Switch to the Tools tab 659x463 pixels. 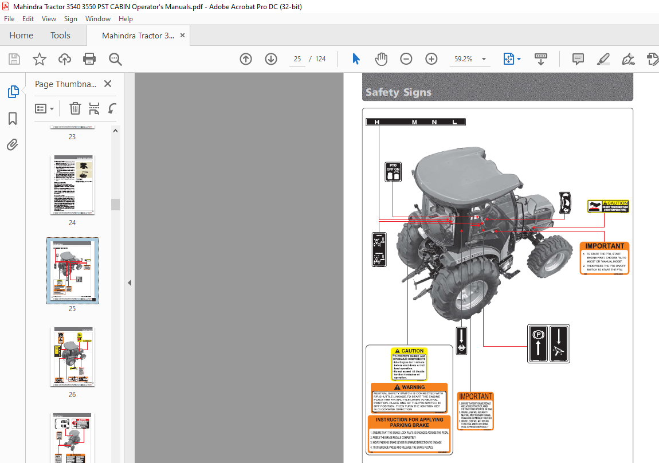(x=60, y=36)
